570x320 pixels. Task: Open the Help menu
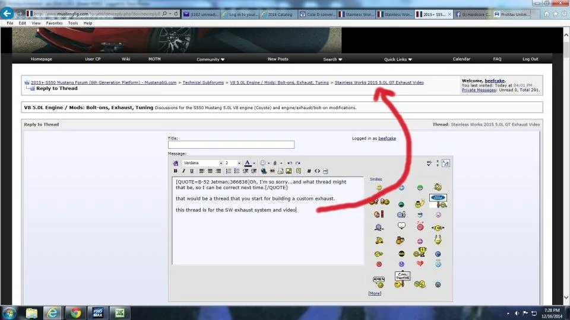point(88,23)
